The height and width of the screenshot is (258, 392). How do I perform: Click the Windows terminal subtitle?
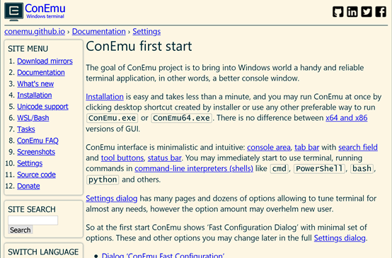tap(45, 16)
